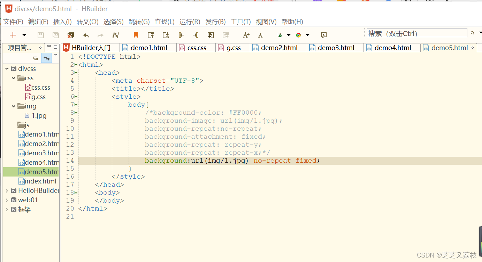The height and width of the screenshot is (262, 482).
Task: Decrease font size with A- icon
Action: point(261,35)
